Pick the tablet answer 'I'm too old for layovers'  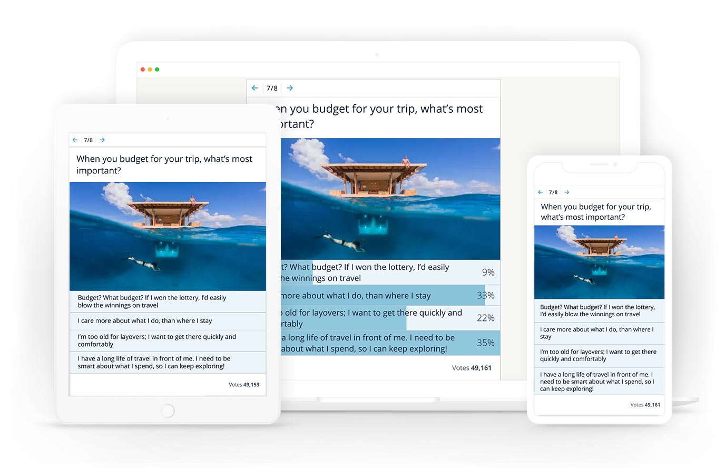[168, 340]
